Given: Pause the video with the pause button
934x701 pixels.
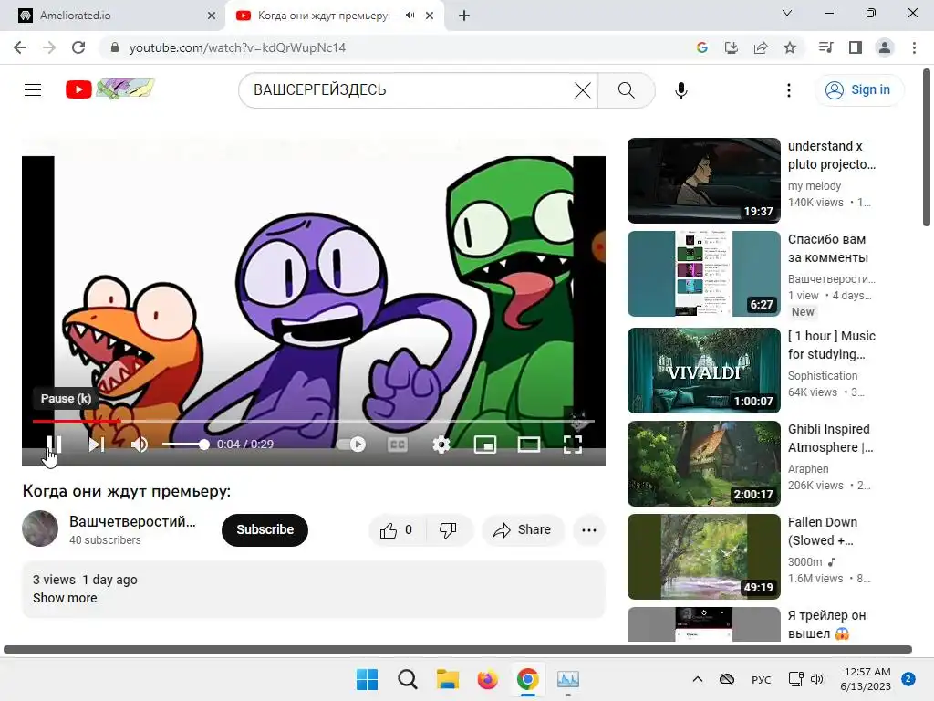Looking at the screenshot, I should (x=54, y=445).
